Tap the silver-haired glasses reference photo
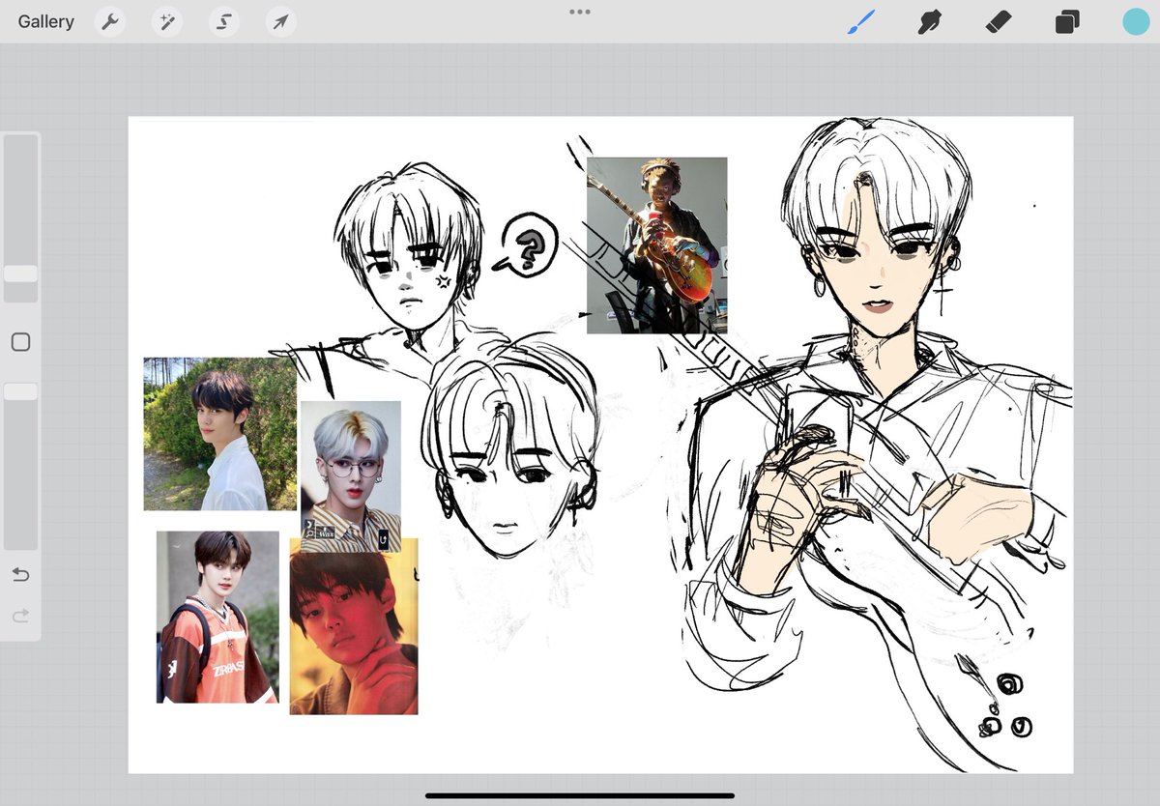The image size is (1160, 806). [x=350, y=476]
